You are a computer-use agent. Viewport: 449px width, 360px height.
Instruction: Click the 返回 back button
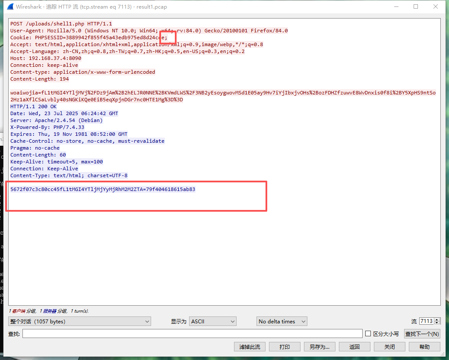tap(354, 347)
